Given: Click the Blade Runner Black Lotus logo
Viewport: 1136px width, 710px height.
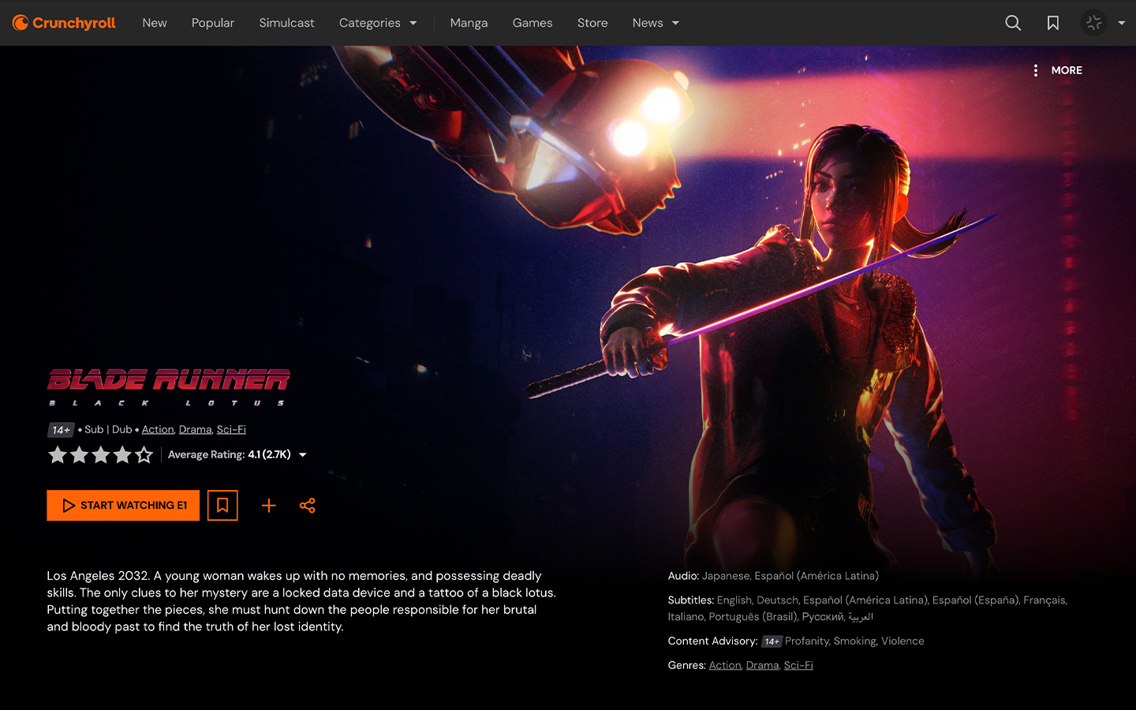Looking at the screenshot, I should pos(168,387).
